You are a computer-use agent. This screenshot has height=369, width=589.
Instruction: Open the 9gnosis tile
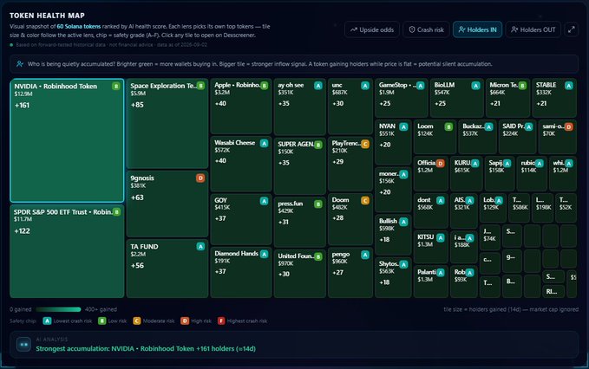click(x=167, y=204)
